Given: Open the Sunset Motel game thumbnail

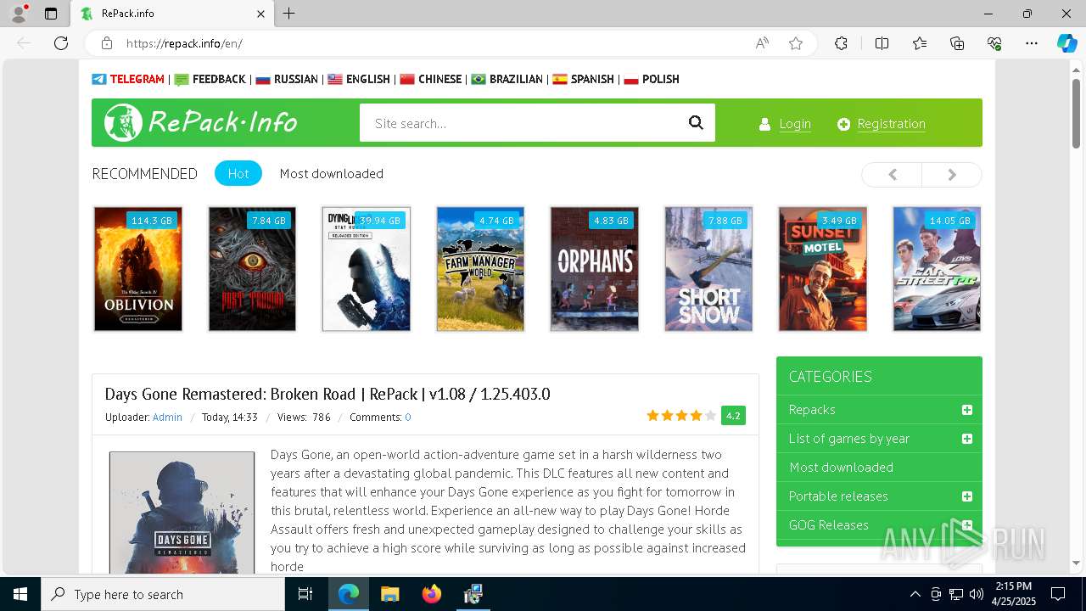Looking at the screenshot, I should (823, 269).
